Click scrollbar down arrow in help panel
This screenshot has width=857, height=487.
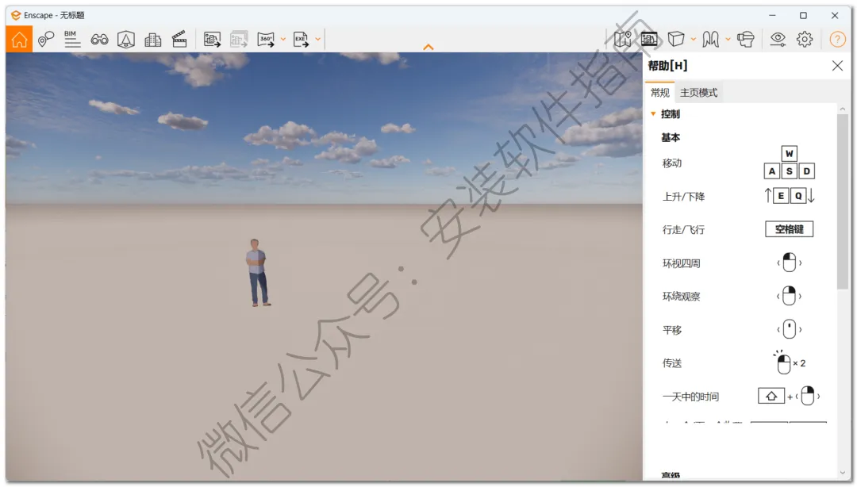coord(842,474)
